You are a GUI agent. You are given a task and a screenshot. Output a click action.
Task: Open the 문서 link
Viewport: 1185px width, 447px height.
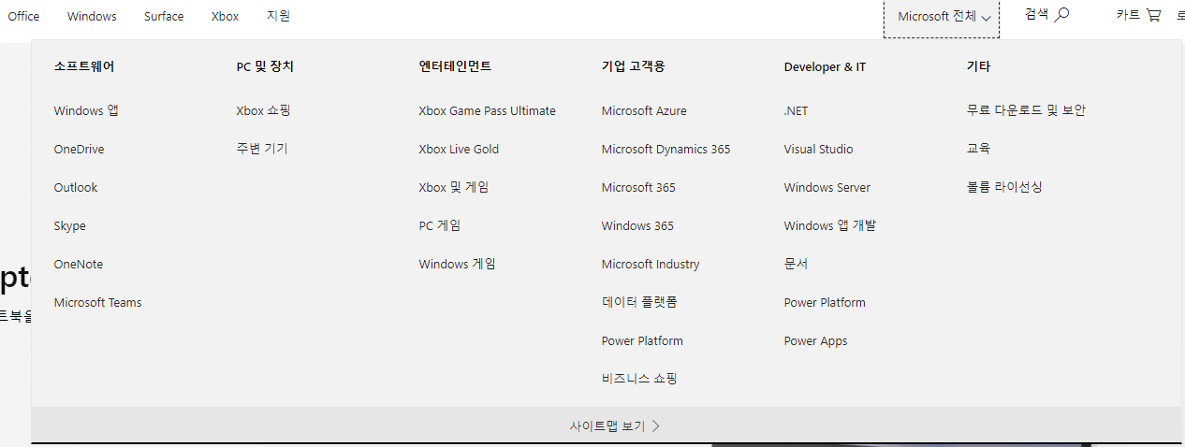point(796,264)
